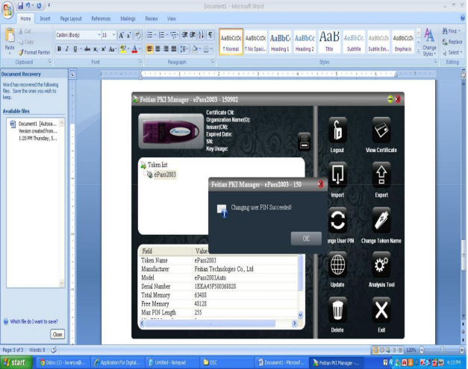Viewport: 468px width, 369px height.
Task: Click the Clear Formatting icon
Action: 138,35
